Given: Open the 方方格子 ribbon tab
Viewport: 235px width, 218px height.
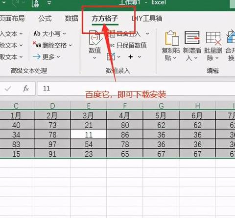Looking at the screenshot, I should (x=105, y=19).
